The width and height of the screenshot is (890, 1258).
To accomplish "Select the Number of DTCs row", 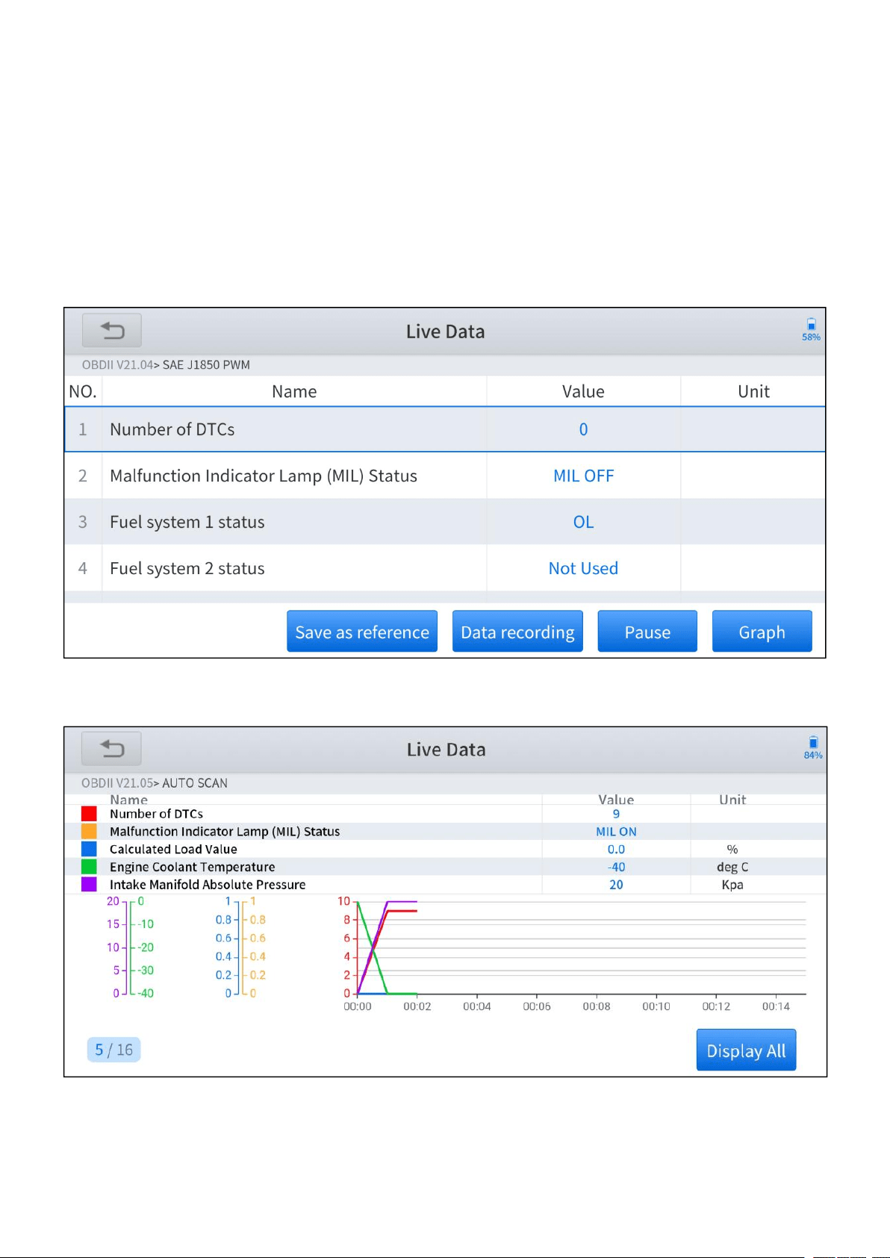I will [x=445, y=429].
